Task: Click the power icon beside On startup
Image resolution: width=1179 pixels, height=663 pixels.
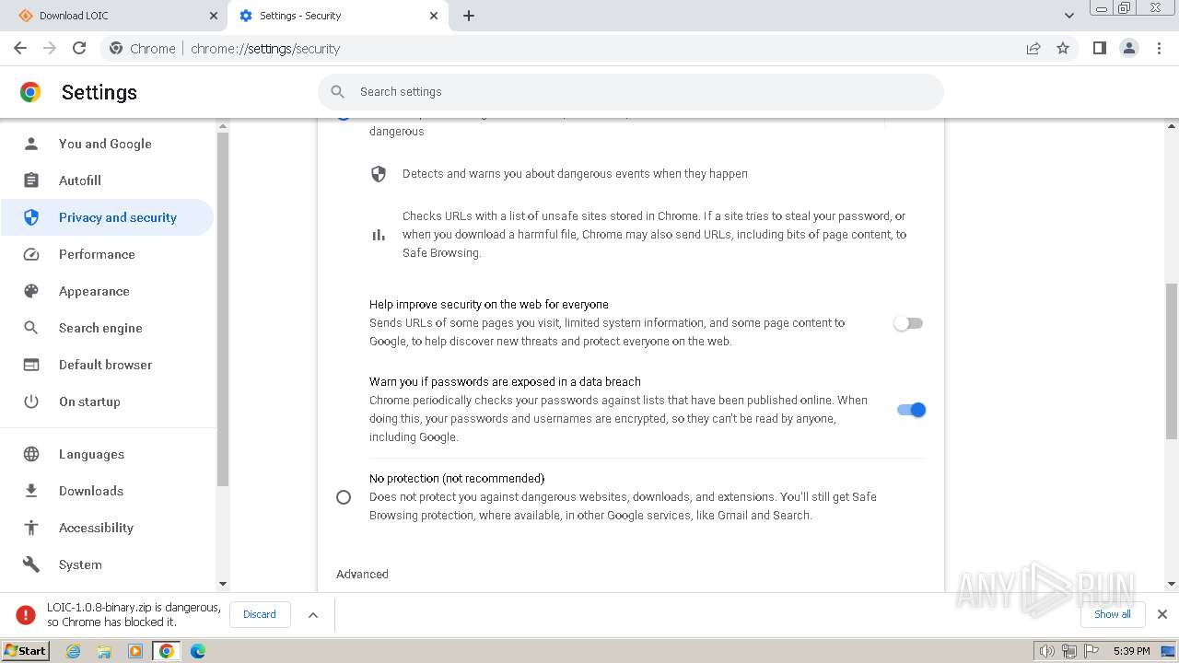Action: pos(31,401)
